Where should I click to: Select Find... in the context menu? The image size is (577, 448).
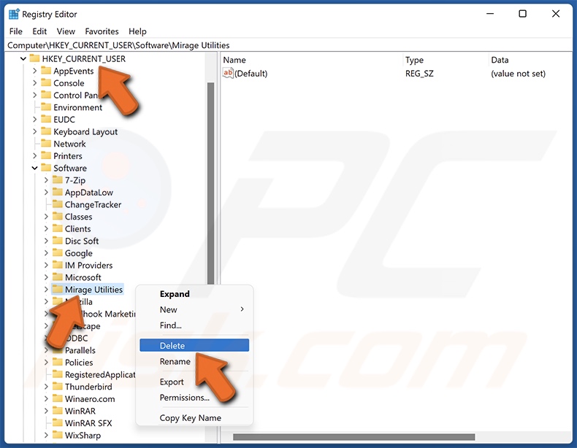click(x=194, y=325)
